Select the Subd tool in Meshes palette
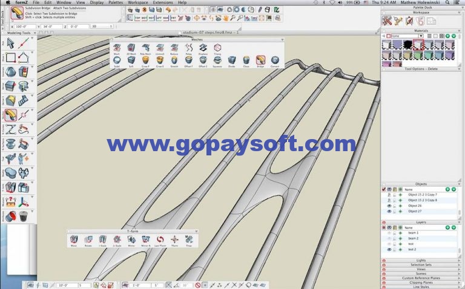Screen dimensions: 465x289 click(x=117, y=60)
